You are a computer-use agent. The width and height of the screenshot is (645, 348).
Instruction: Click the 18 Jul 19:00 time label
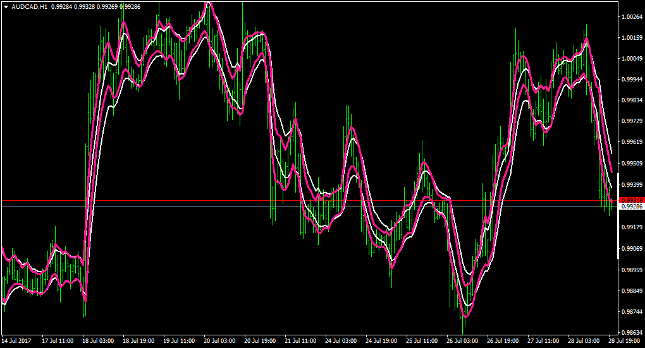tap(138, 341)
